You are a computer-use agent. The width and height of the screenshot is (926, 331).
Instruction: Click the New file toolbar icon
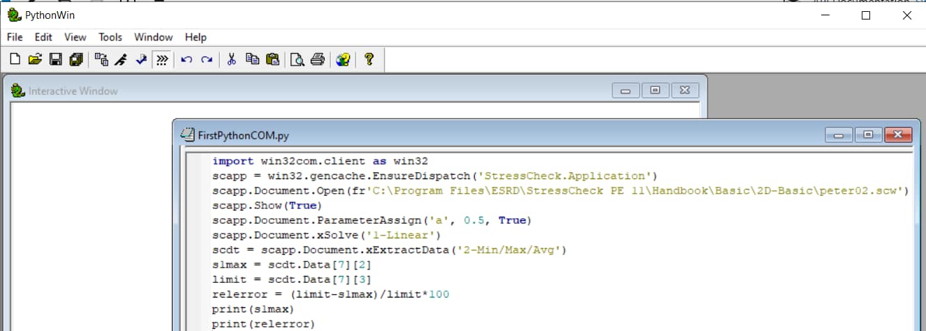pos(15,60)
